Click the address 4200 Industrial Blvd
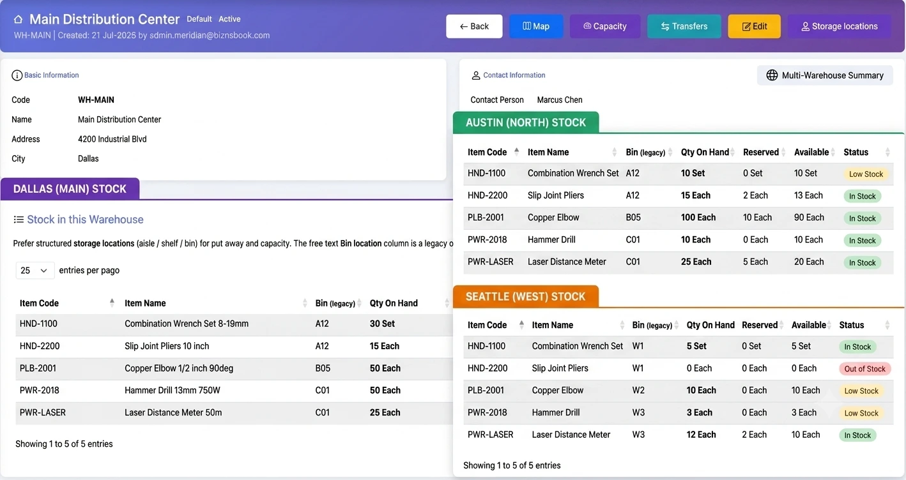This screenshot has width=906, height=480. (112, 139)
